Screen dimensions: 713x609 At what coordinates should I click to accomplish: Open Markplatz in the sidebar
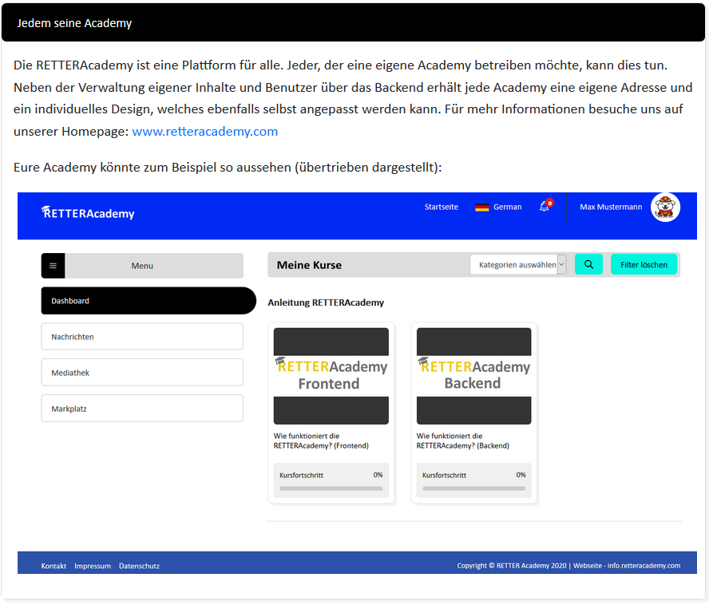click(x=142, y=408)
